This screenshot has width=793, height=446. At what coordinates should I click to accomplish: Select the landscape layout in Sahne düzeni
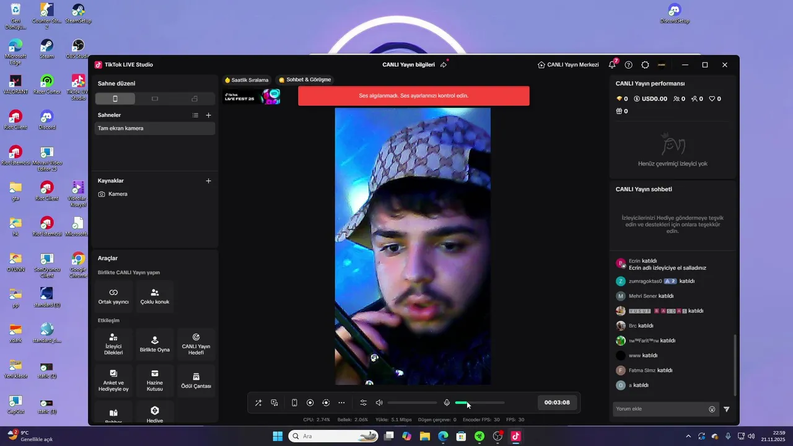[155, 98]
